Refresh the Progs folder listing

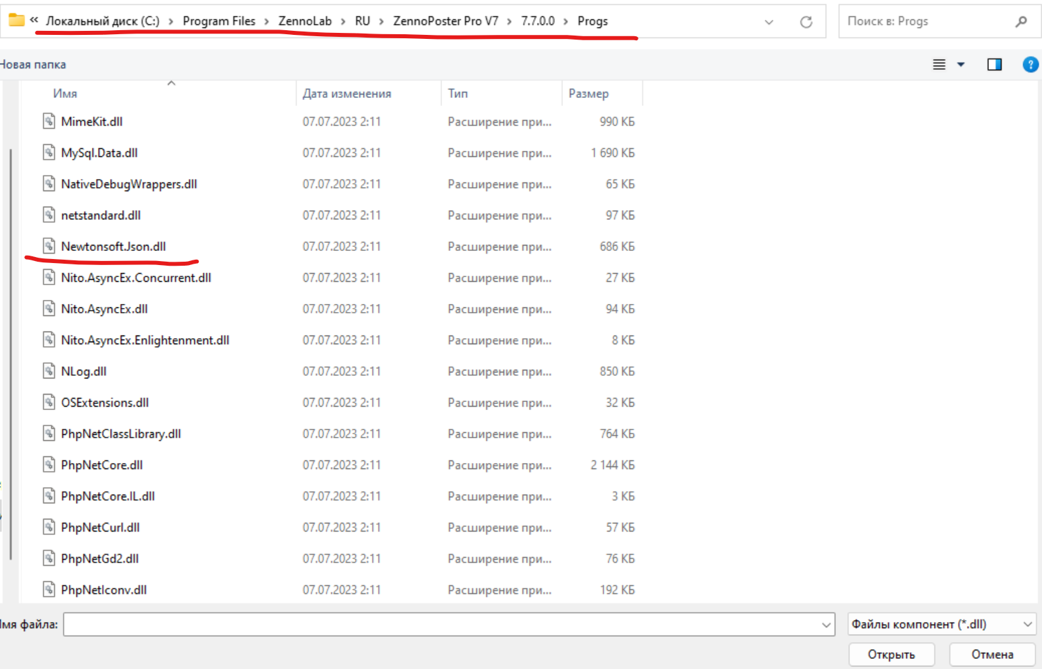point(806,22)
